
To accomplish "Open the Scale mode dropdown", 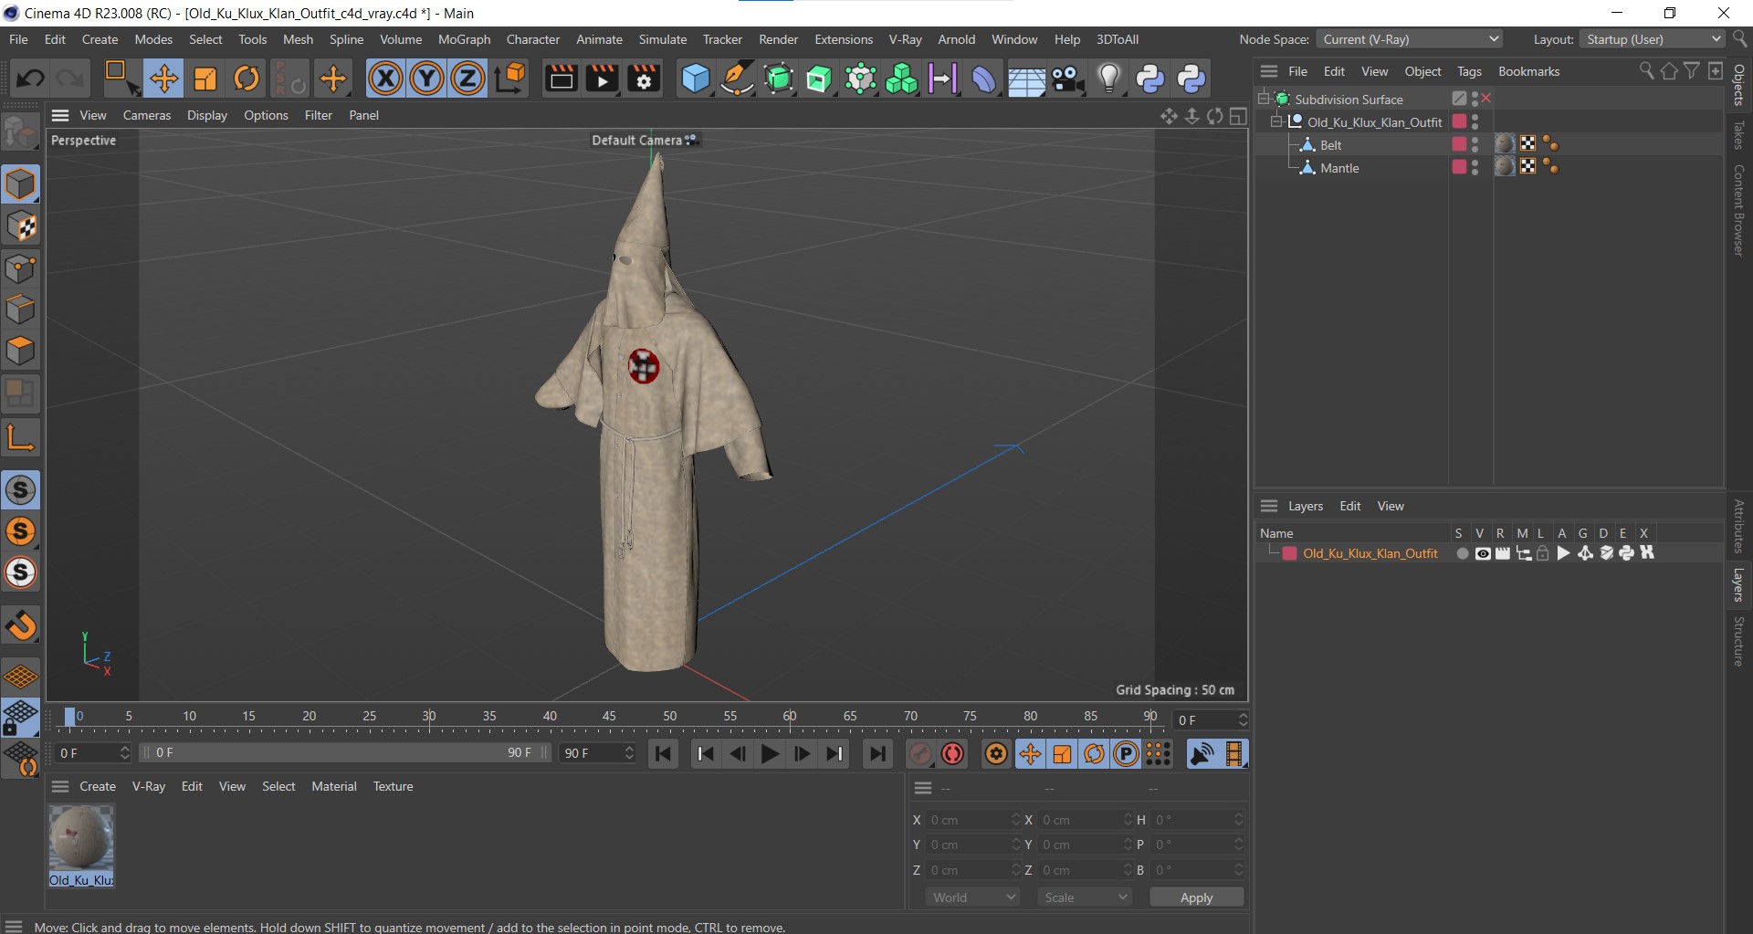I will point(1085,897).
